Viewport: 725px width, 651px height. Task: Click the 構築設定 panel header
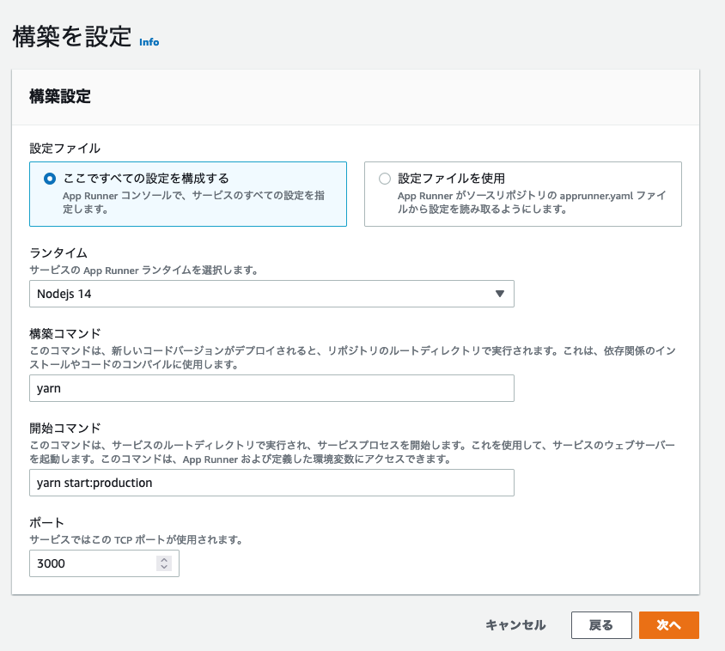click(x=60, y=96)
